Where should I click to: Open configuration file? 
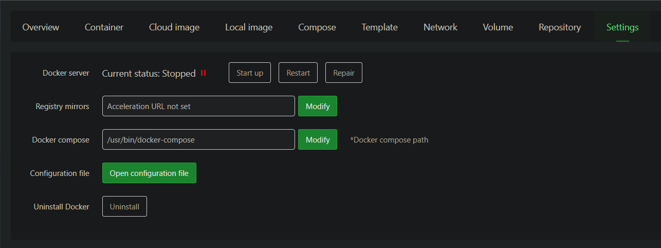click(149, 173)
